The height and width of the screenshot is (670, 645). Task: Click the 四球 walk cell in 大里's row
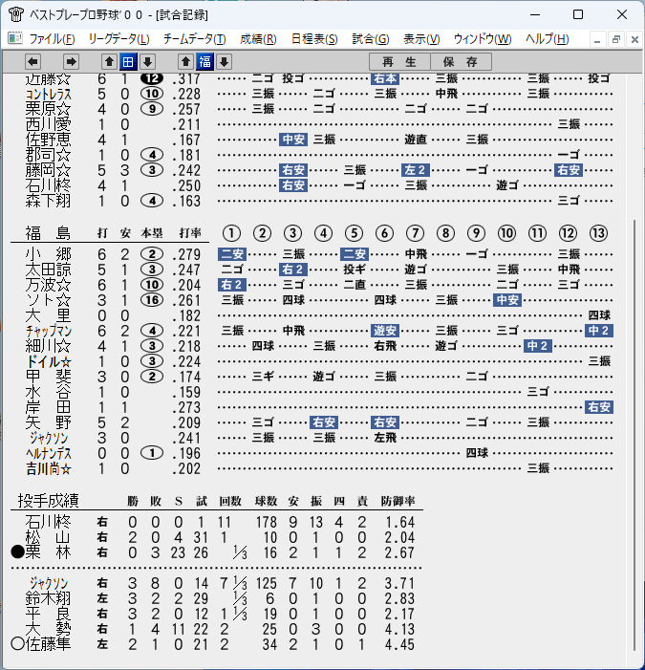(x=599, y=315)
